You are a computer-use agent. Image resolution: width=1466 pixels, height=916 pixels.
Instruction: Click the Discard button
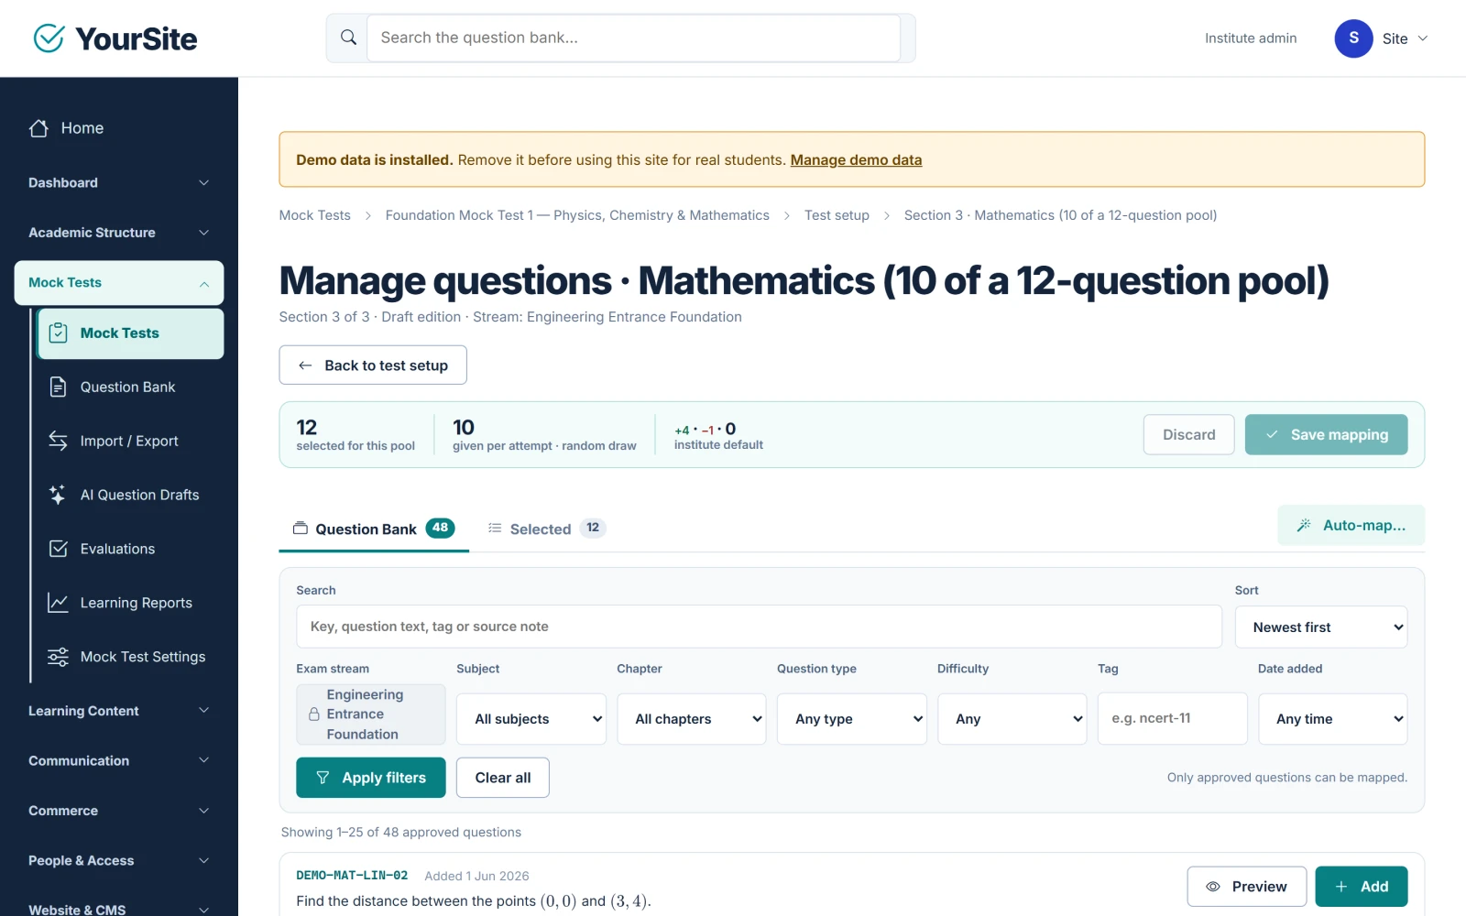click(1188, 435)
